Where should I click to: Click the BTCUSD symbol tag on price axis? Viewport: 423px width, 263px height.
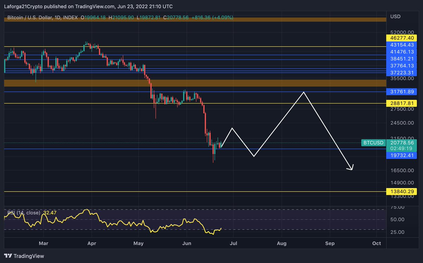[x=373, y=143]
